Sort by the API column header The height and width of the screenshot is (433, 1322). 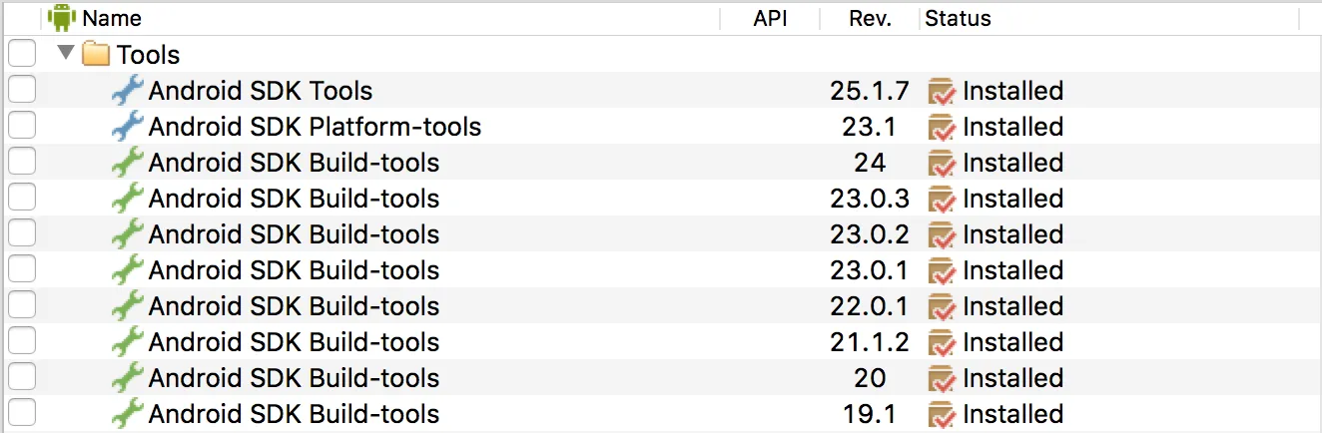[x=770, y=18]
